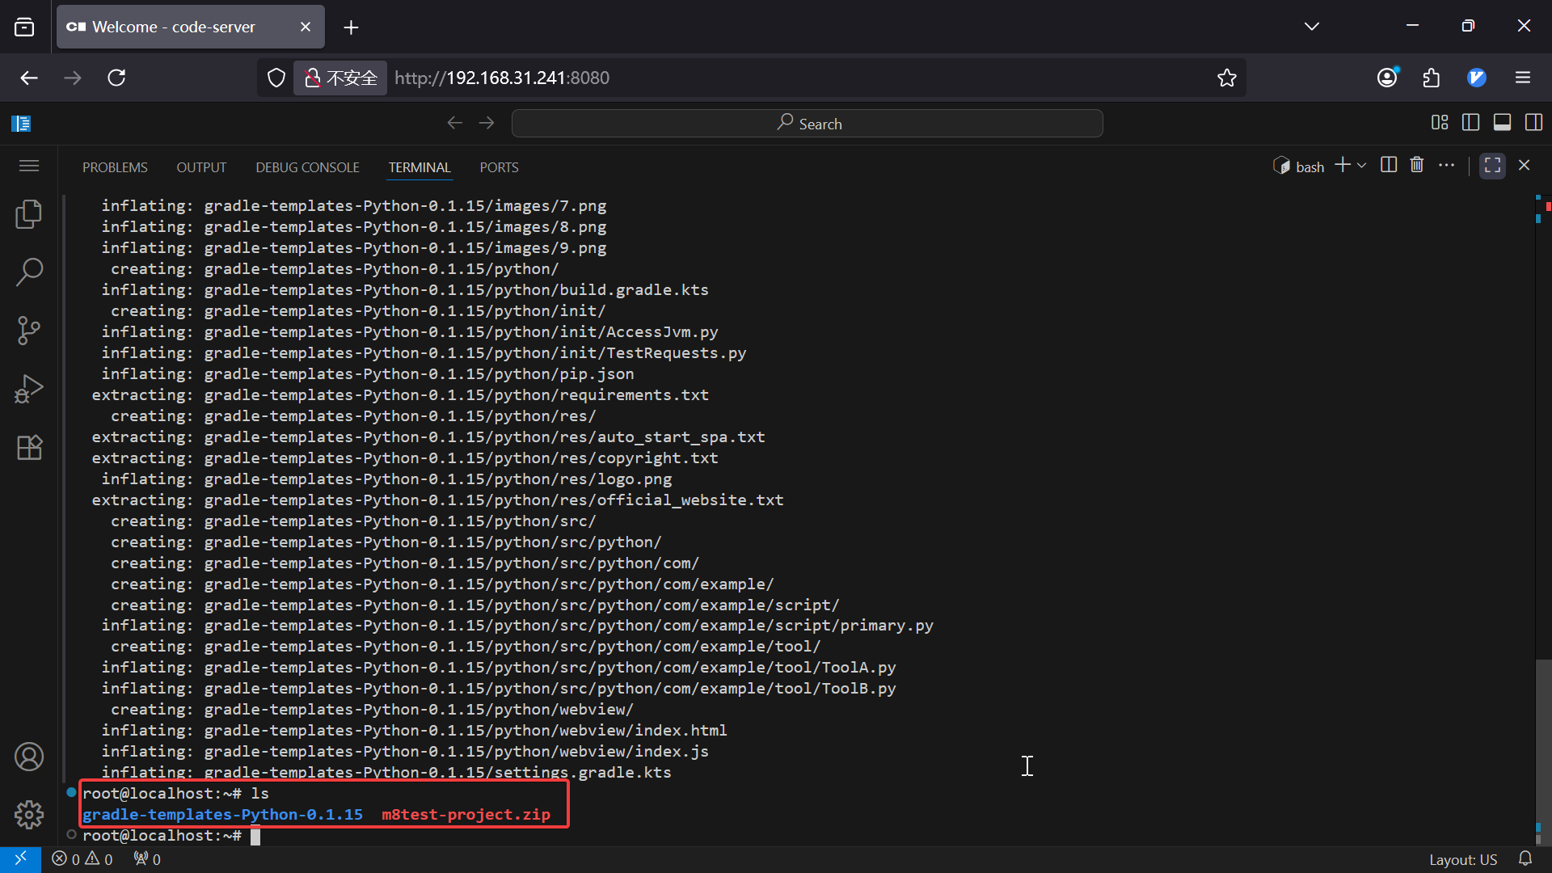Switch to the PROBLEMS tab

[115, 167]
